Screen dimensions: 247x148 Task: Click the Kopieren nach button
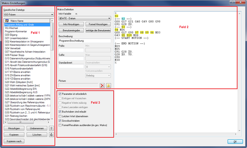(x=14, y=141)
